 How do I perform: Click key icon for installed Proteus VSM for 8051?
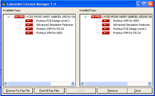(106, 21)
